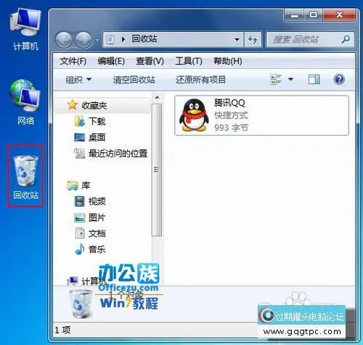Open the 文件(F) menu
This screenshot has width=363, height=345.
coord(73,61)
